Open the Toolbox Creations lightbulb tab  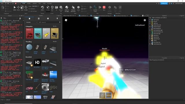coord(57,18)
